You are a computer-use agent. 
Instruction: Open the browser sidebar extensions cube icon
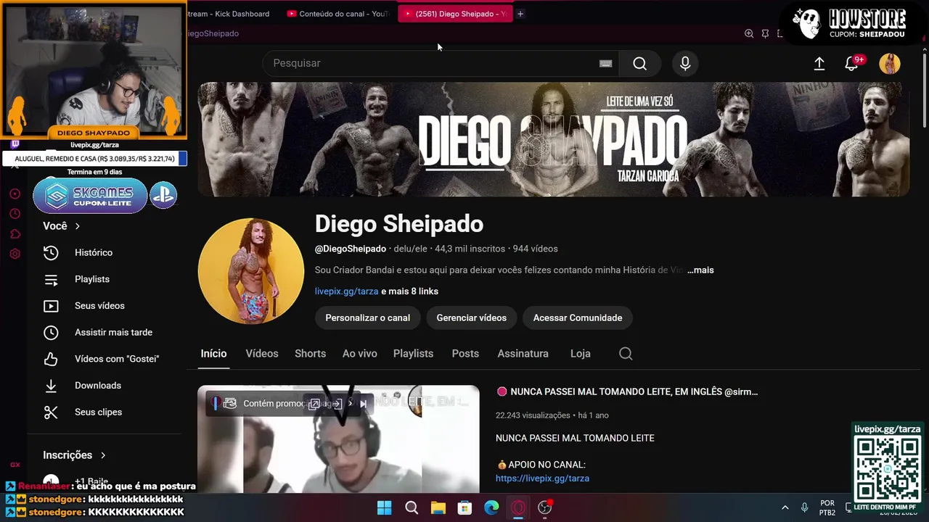(x=15, y=233)
